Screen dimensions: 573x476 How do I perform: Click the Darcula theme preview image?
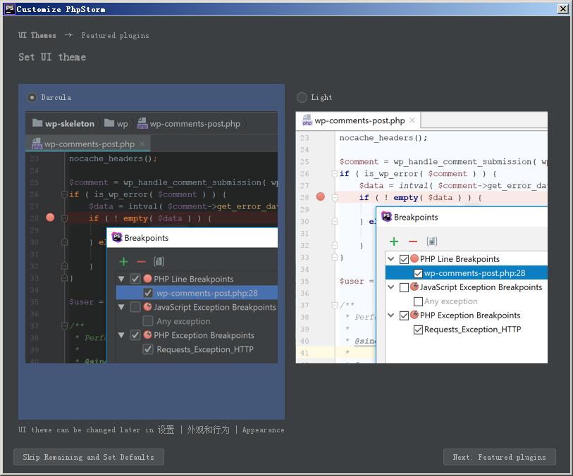[x=152, y=237]
